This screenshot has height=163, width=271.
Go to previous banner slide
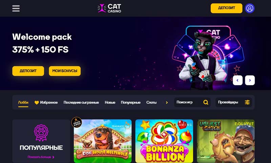tap(238, 80)
